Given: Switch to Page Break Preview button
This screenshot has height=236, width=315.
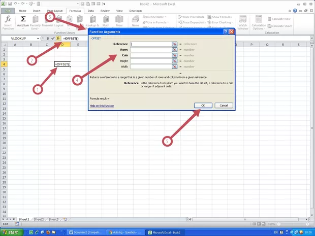Looking at the screenshot, I should pos(264,224).
